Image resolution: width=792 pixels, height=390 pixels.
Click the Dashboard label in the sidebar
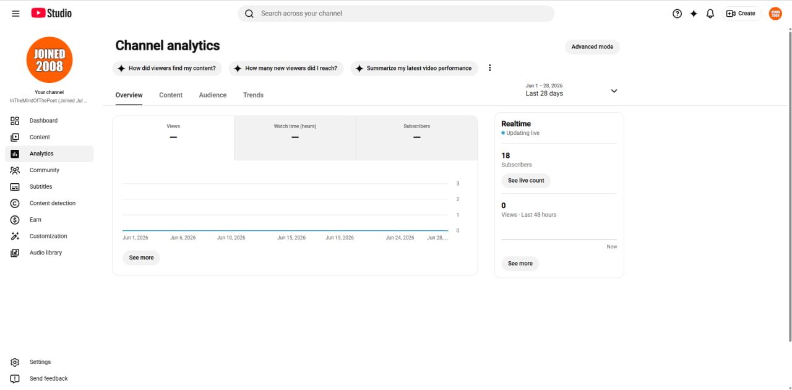point(43,121)
